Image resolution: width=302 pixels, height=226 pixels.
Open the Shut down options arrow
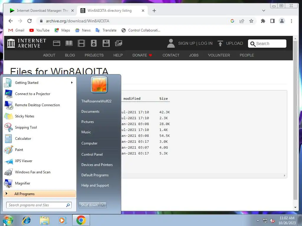pos(103,205)
